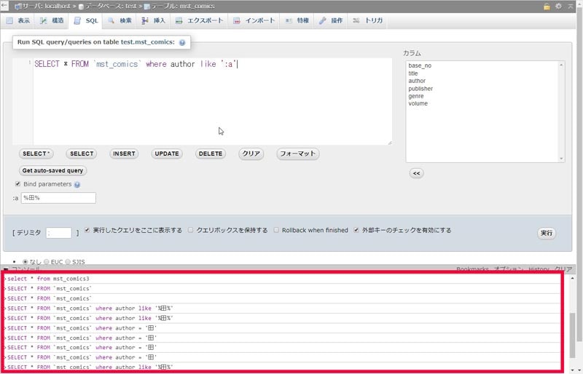The height and width of the screenshot is (374, 583).
Task: Select title in the column list
Action: 413,73
